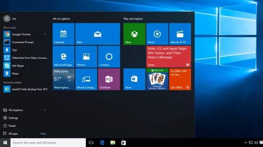Open Command Prompt from Most used
Image resolution: width=263 pixels, height=147 pixels.
pyautogui.click(x=25, y=42)
